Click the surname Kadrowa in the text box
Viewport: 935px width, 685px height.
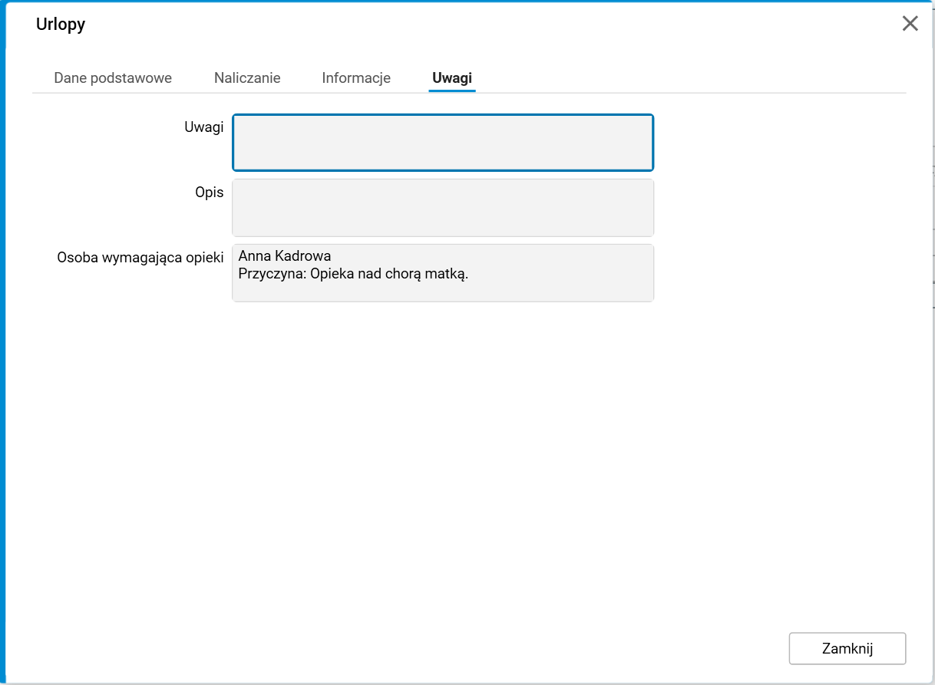(302, 256)
